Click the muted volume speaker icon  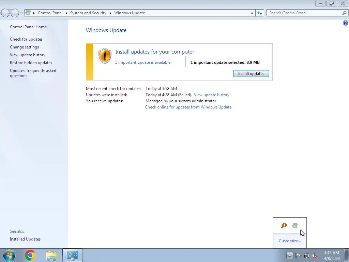click(x=315, y=256)
